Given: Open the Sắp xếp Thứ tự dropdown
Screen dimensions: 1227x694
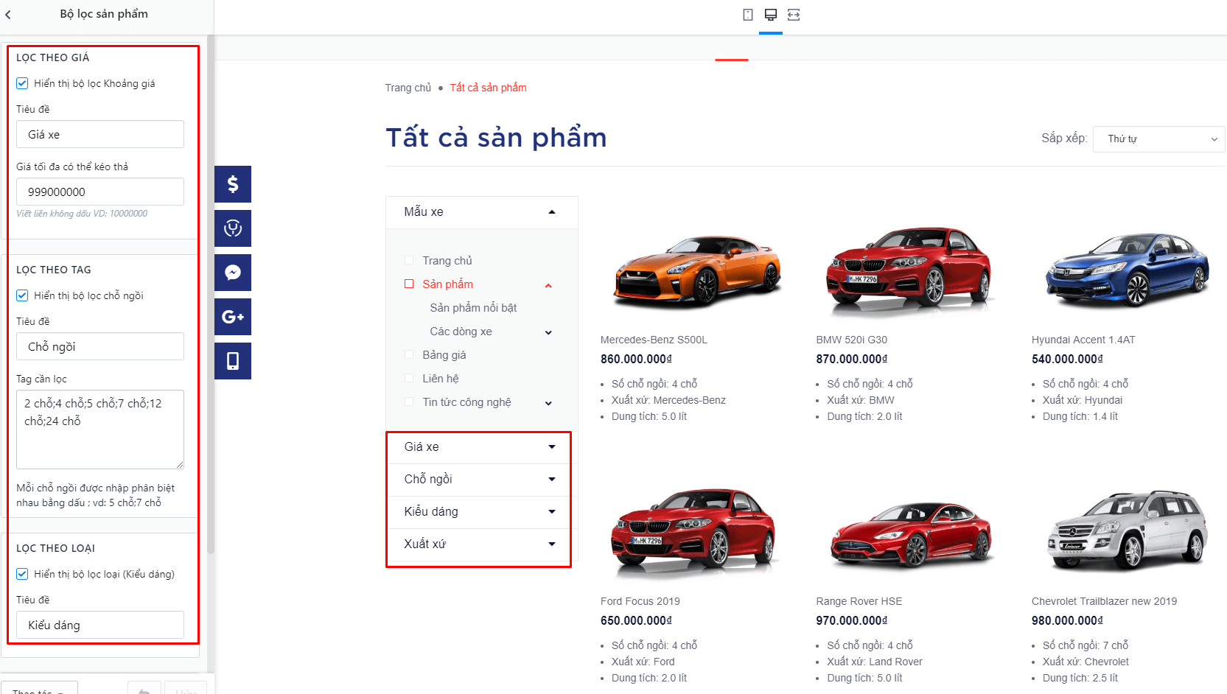Looking at the screenshot, I should [x=1158, y=139].
